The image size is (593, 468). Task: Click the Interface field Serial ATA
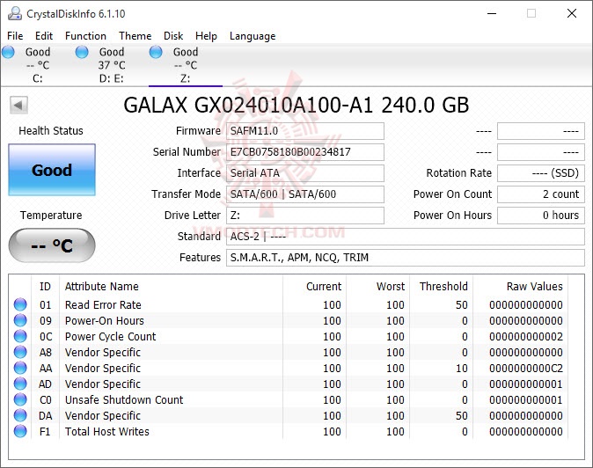[x=305, y=173]
